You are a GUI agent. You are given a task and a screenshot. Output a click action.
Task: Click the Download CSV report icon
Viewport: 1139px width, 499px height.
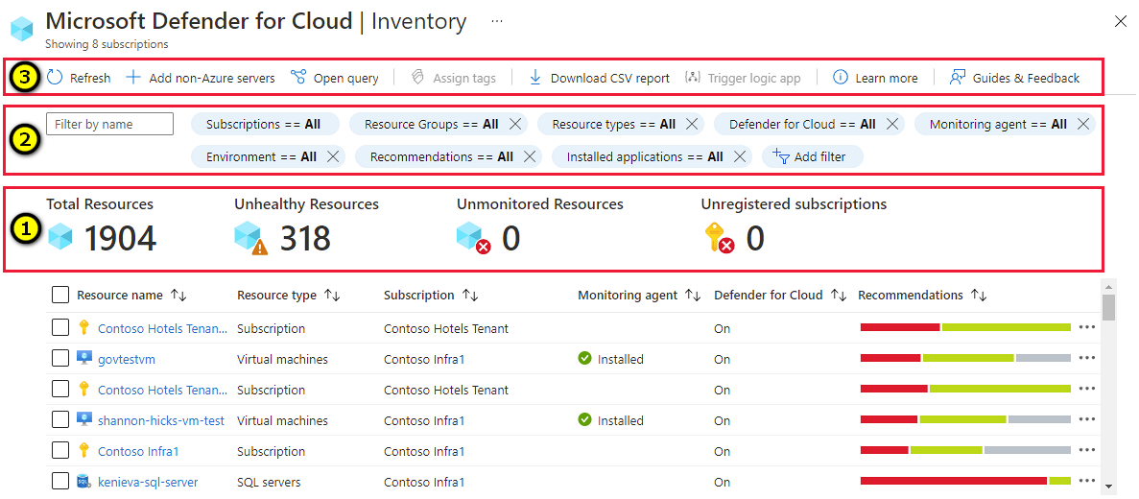coord(535,78)
